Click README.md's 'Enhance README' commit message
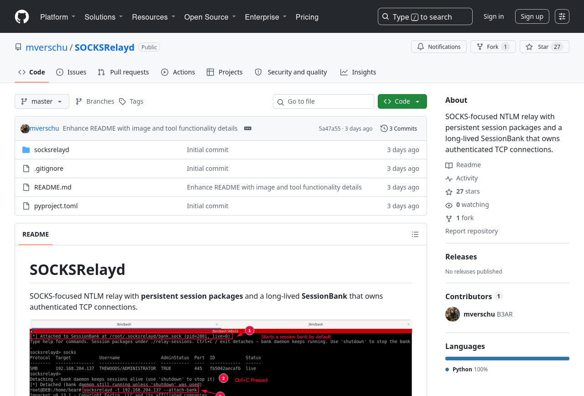The width and height of the screenshot is (584, 396). tap(274, 187)
